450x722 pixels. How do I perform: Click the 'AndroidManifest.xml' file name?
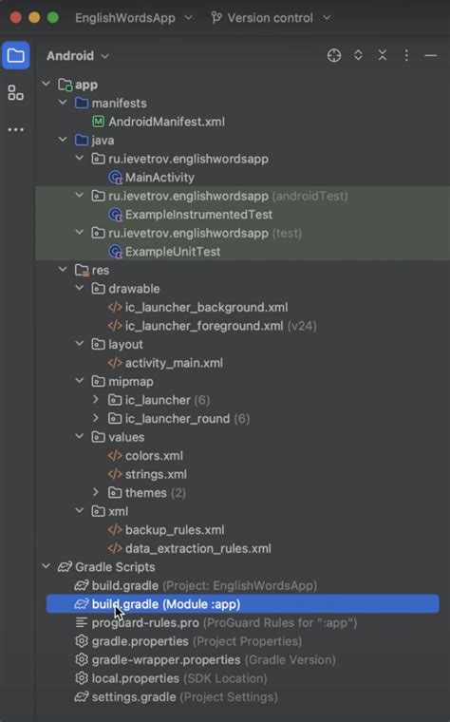click(x=166, y=122)
